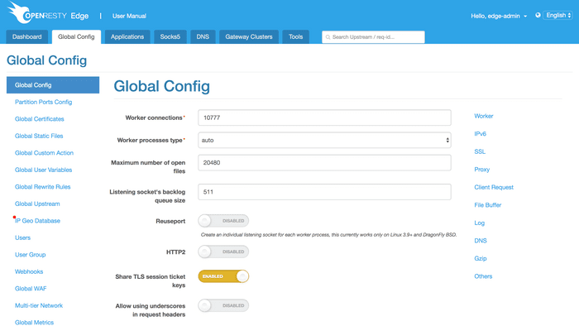The height and width of the screenshot is (326, 579).
Task: Click the Worker connections input field
Action: point(324,117)
